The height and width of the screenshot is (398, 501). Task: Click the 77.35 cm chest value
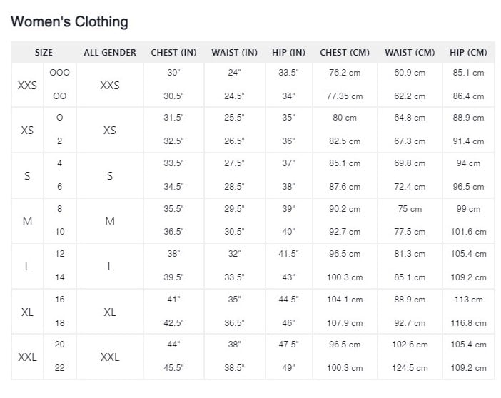(x=345, y=96)
